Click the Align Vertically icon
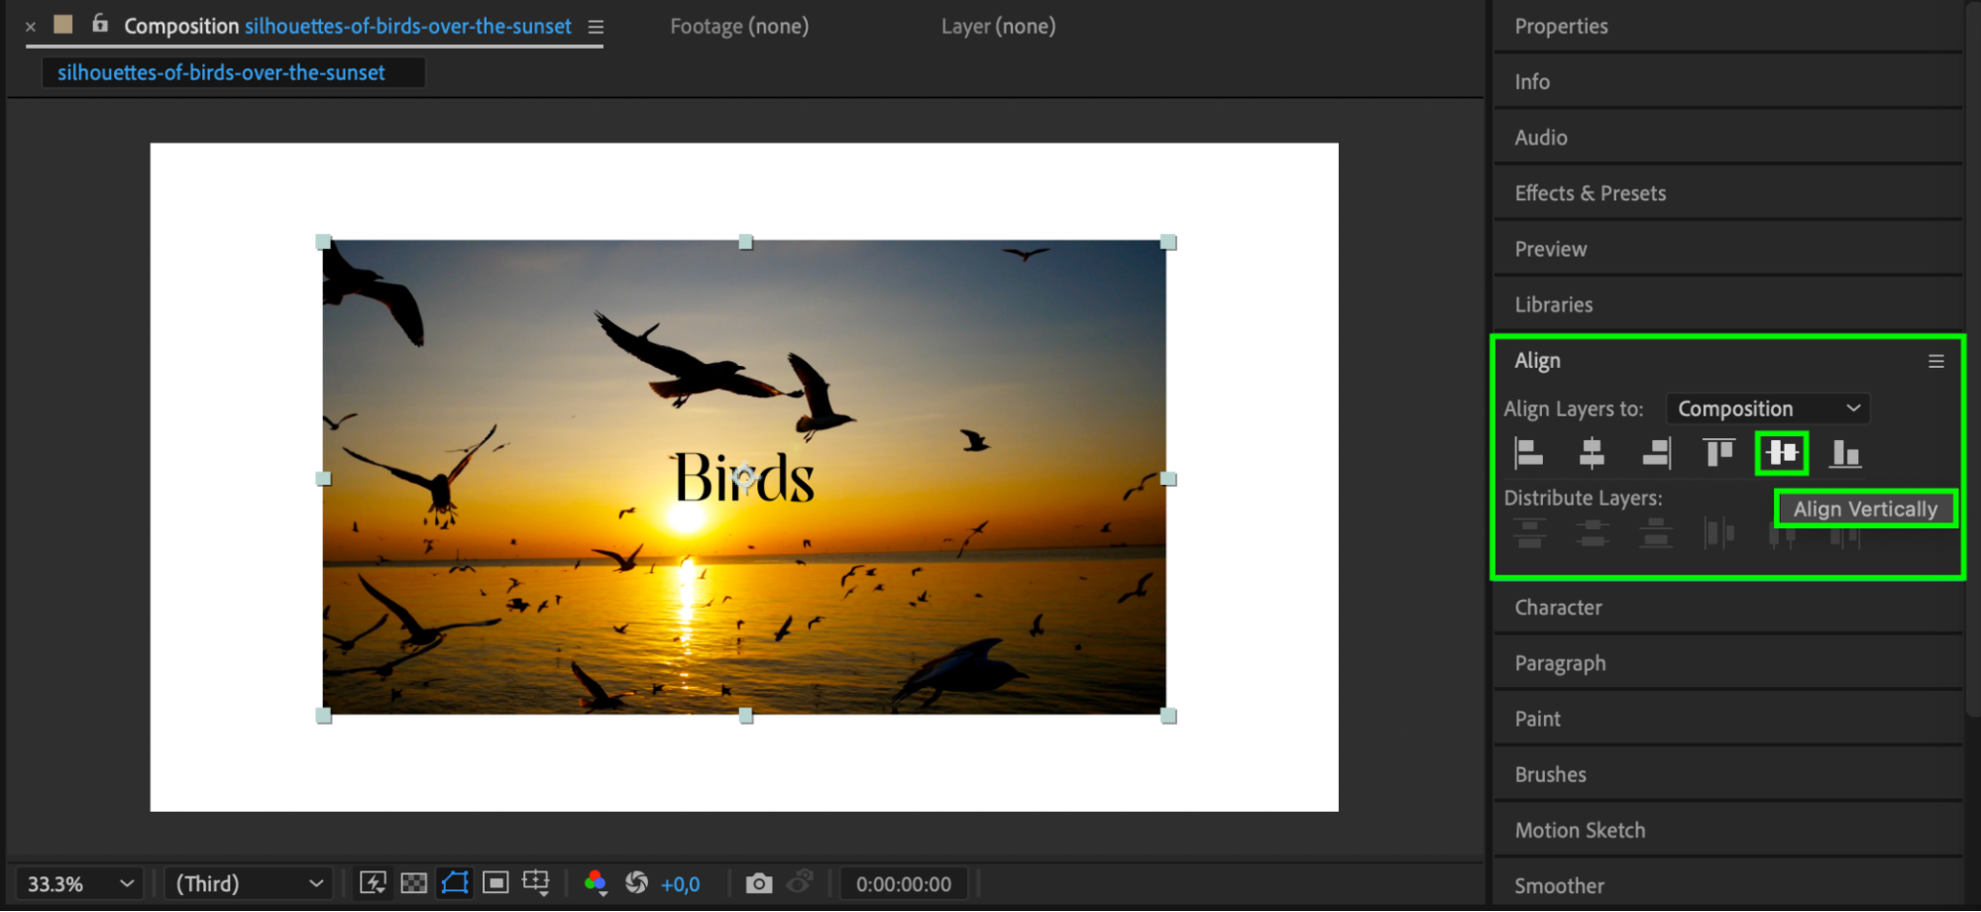 tap(1782, 453)
